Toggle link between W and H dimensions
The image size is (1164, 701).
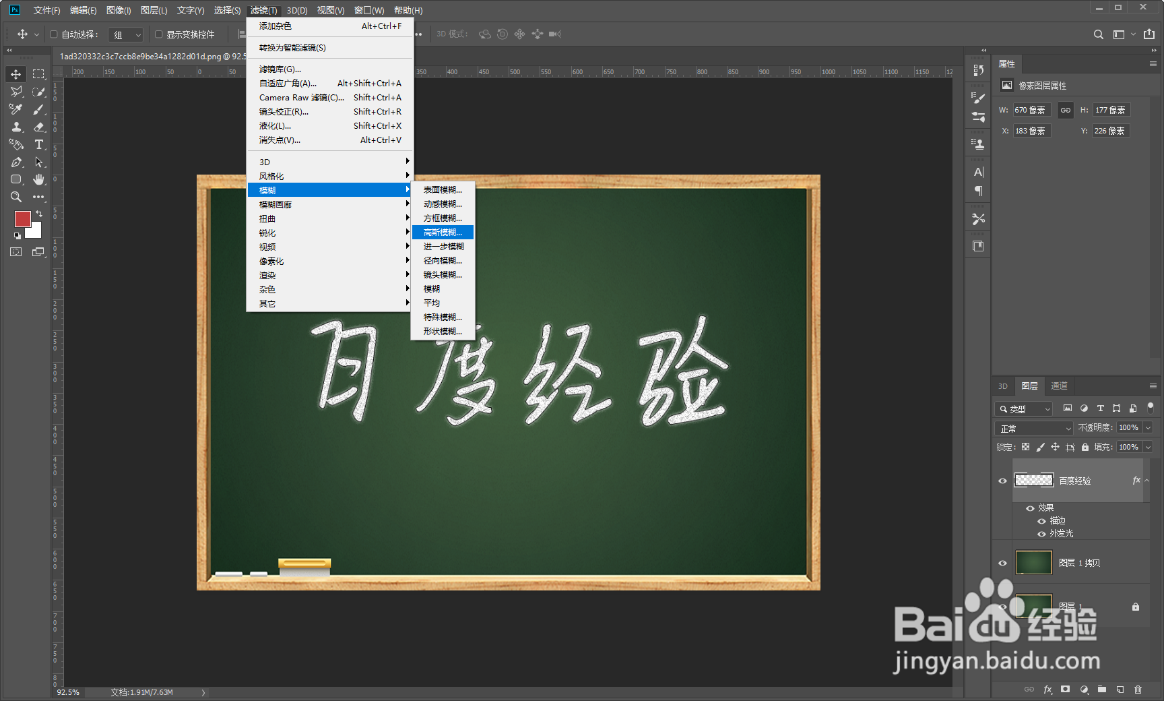pyautogui.click(x=1065, y=110)
